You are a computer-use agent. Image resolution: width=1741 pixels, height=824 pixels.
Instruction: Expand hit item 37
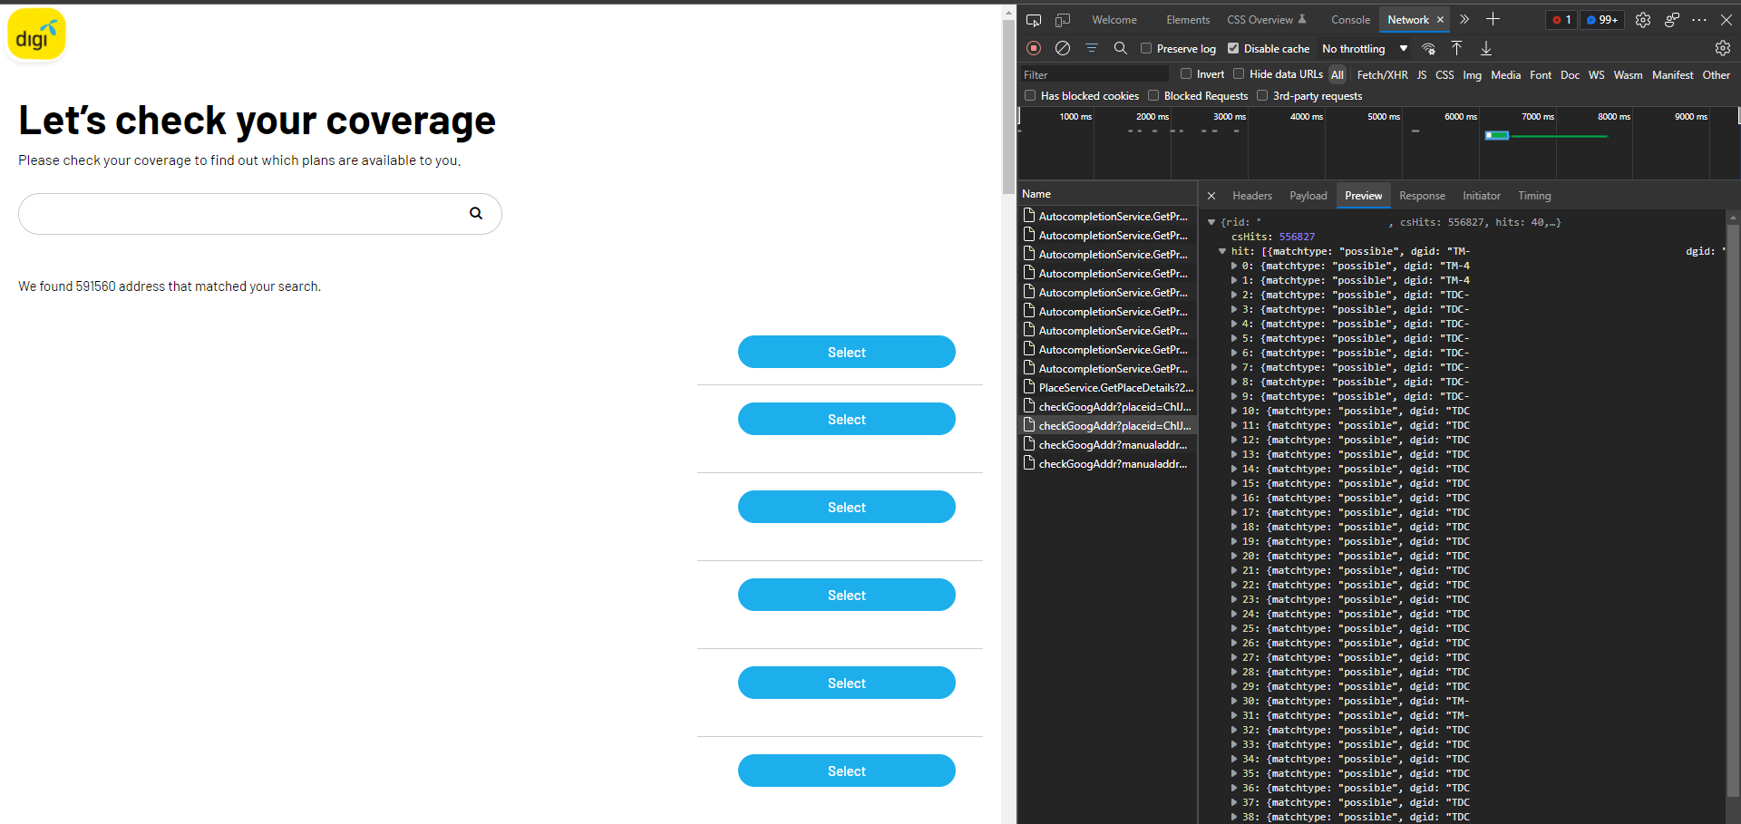(x=1234, y=802)
